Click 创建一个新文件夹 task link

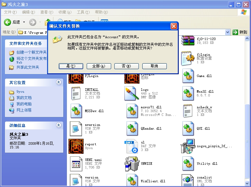31,52
